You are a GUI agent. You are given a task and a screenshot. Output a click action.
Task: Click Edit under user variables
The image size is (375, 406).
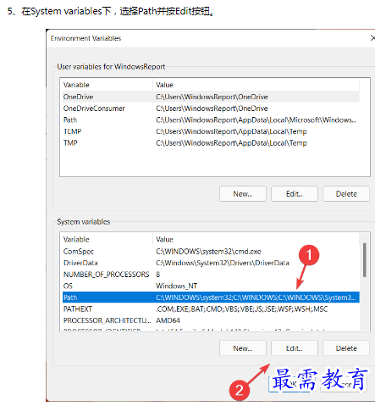coord(295,194)
